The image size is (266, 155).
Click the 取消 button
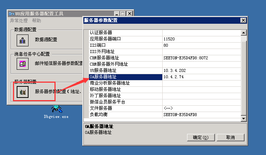point(230,137)
